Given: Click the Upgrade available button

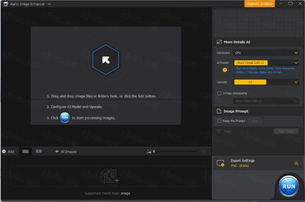Looking at the screenshot, I should (x=259, y=4).
